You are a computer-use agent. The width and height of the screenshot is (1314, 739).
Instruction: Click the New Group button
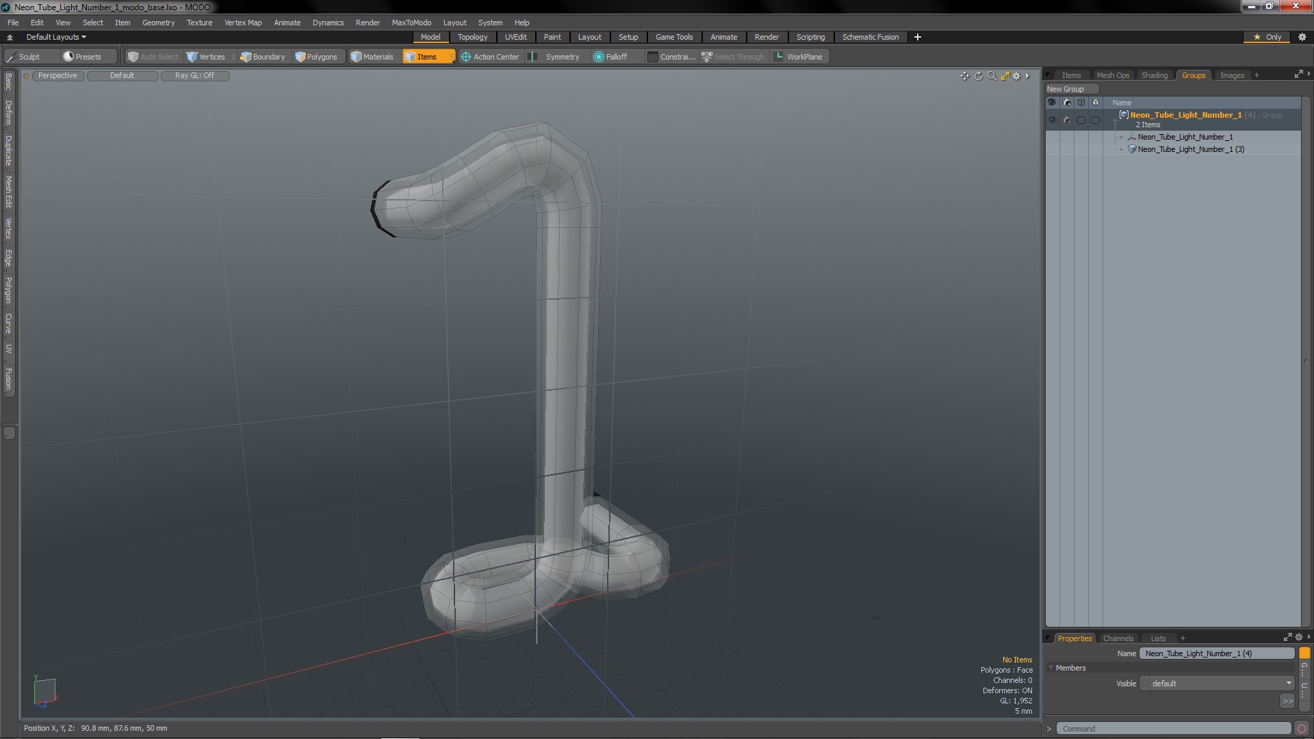[1066, 89]
